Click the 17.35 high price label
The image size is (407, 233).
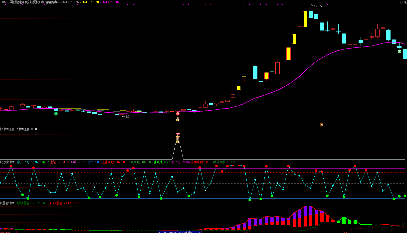coord(318,6)
